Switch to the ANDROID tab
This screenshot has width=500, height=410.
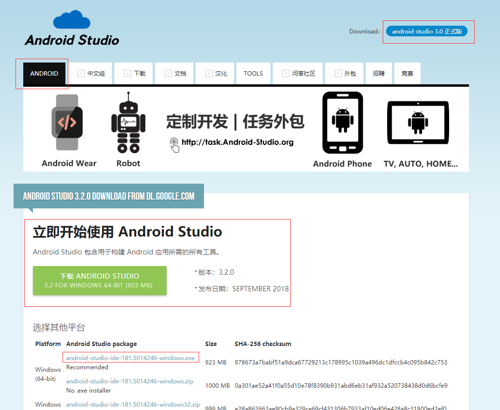coord(44,73)
